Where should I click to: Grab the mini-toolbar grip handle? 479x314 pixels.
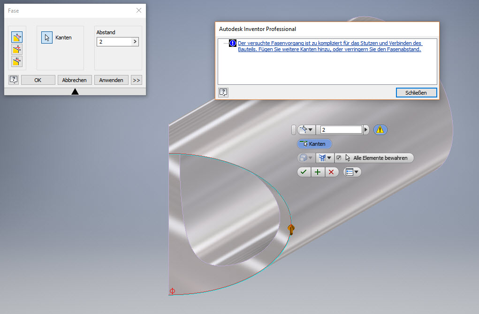pyautogui.click(x=294, y=130)
